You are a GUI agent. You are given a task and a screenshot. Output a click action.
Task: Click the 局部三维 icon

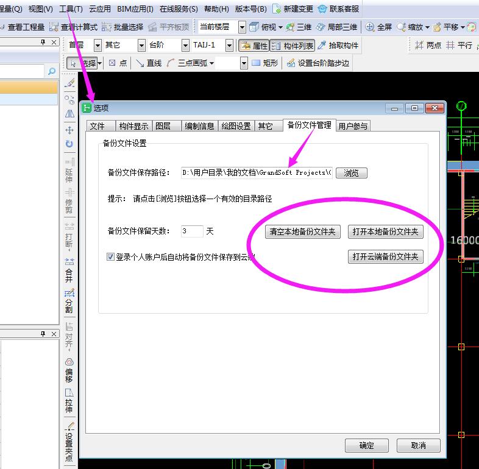(x=321, y=27)
